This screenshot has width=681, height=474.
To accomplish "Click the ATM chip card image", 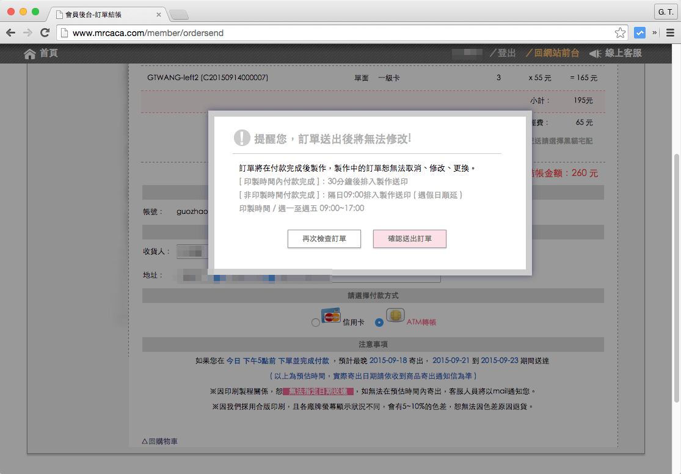I will (396, 314).
